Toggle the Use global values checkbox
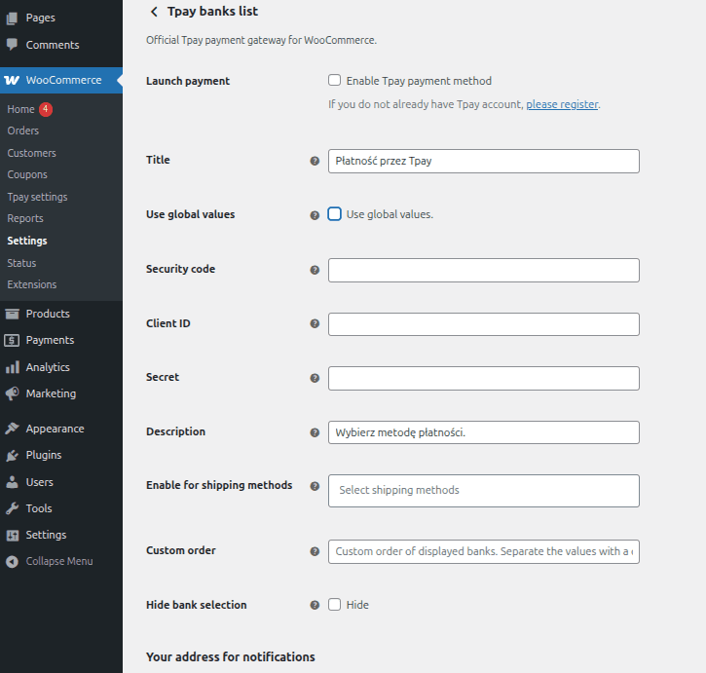 point(335,214)
